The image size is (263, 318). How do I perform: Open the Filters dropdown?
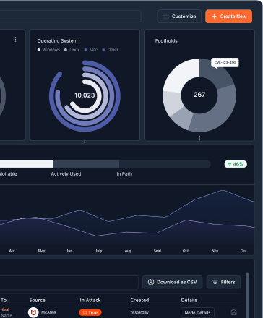coord(223,282)
